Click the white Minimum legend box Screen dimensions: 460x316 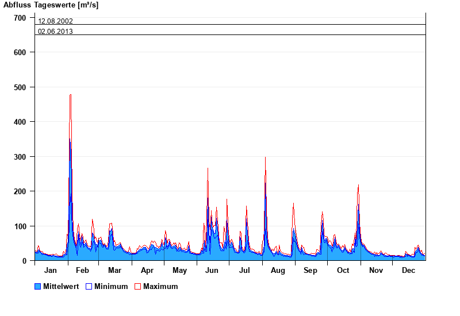coord(89,287)
